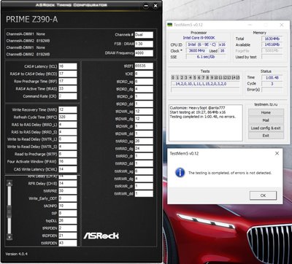Image resolution: width=292 pixels, height=264 pixels.
Task: Click the Home button in TestMem5
Action: [x=266, y=112]
